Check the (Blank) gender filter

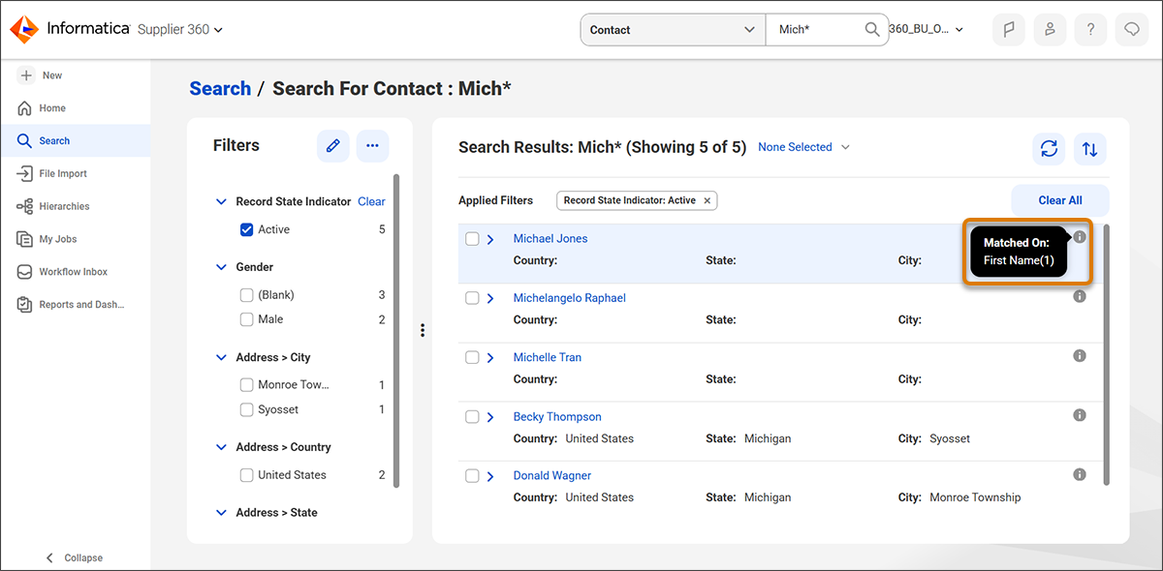click(246, 294)
